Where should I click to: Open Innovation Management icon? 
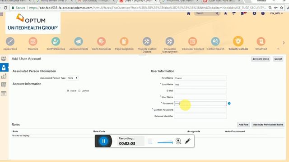pos(170,41)
